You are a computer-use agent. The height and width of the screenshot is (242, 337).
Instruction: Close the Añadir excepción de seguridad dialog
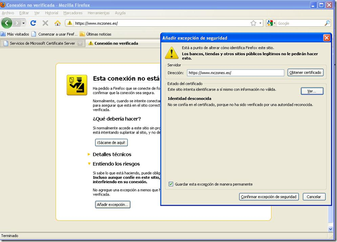(x=326, y=38)
